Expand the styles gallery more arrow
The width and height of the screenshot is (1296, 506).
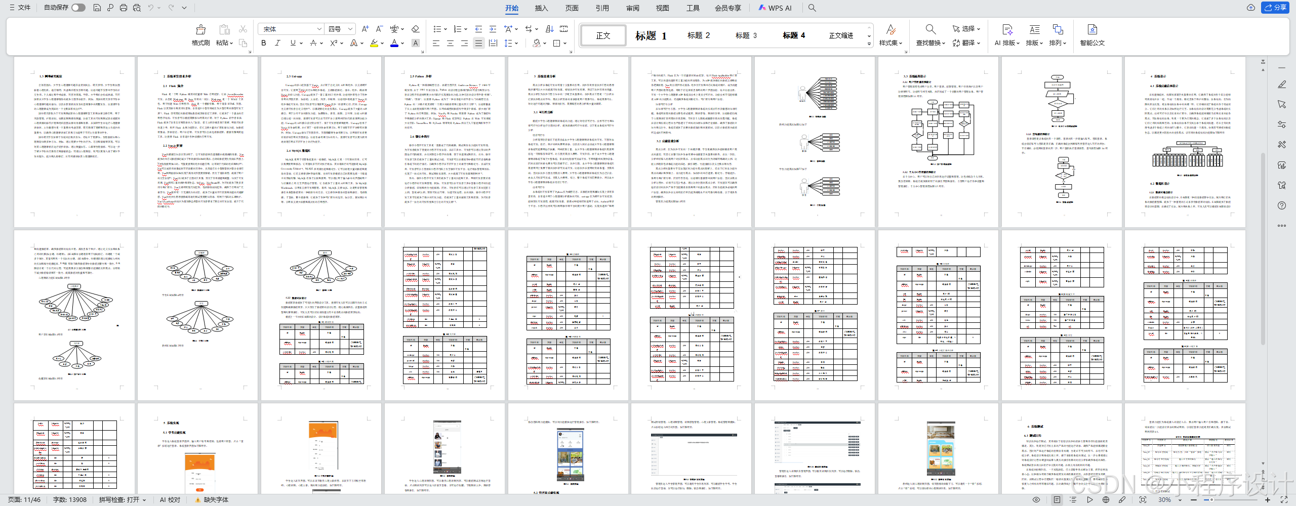[869, 44]
